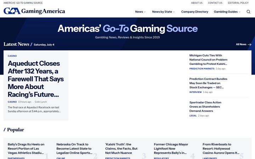Open the Contact Us page
Viewport: 255px width, 159px height.
point(215,3)
